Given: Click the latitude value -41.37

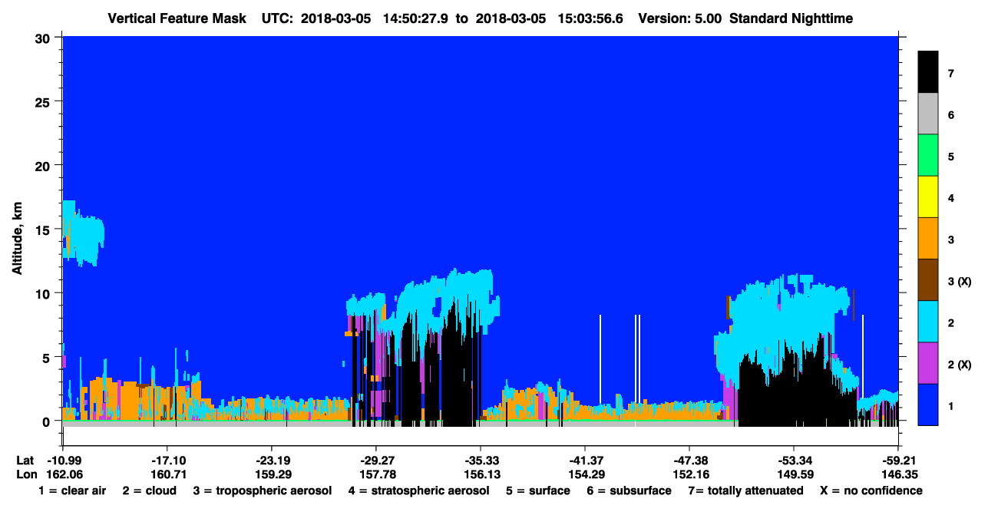Looking at the screenshot, I should pyautogui.click(x=584, y=461).
